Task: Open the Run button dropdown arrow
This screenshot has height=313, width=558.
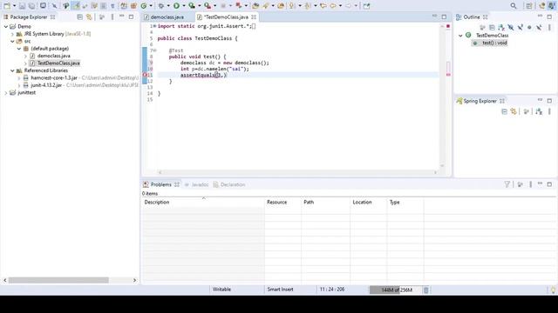Action: (184, 6)
